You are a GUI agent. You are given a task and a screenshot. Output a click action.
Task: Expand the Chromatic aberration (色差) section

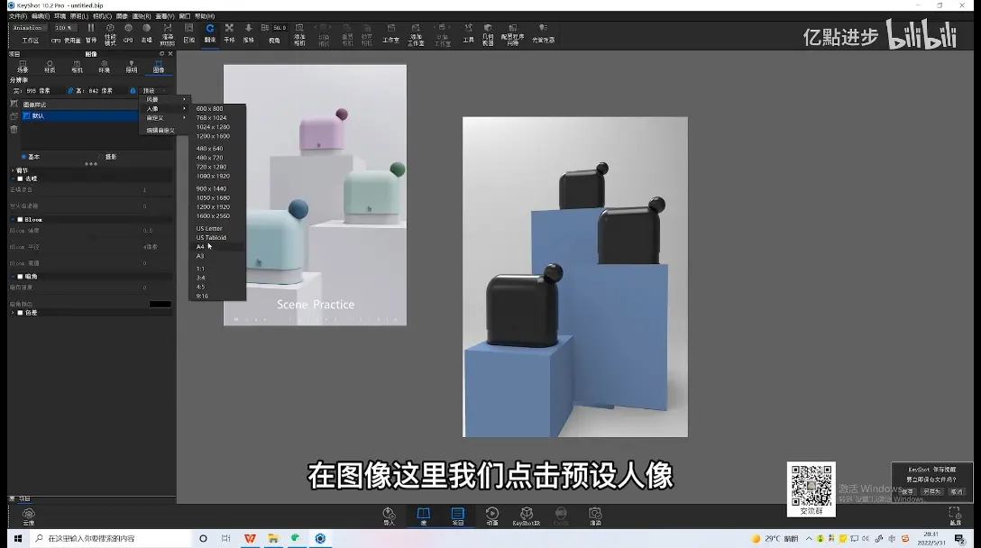[x=13, y=313]
